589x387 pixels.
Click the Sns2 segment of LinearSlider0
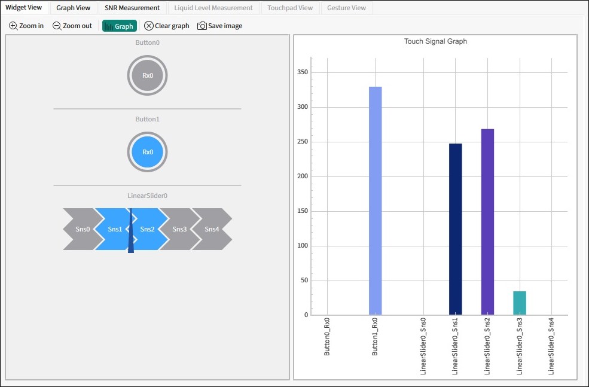pyautogui.click(x=148, y=229)
